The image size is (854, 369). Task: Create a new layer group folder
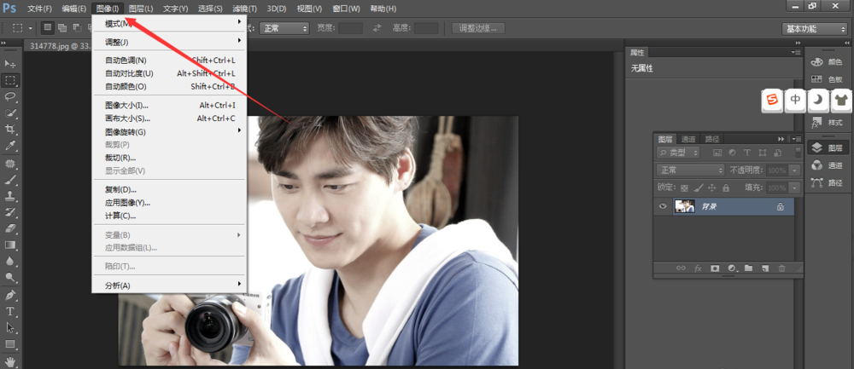(748, 268)
